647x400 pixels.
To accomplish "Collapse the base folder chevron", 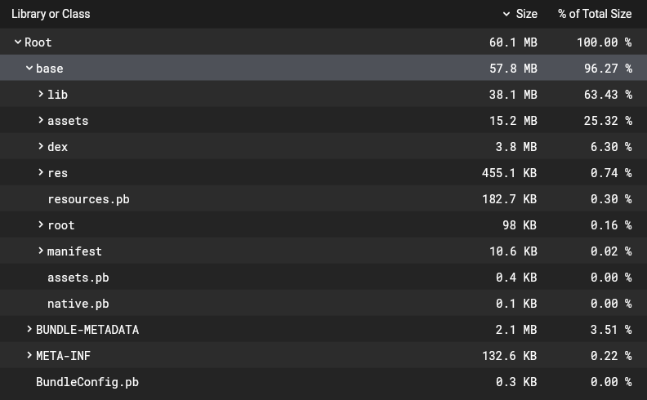I will click(29, 69).
